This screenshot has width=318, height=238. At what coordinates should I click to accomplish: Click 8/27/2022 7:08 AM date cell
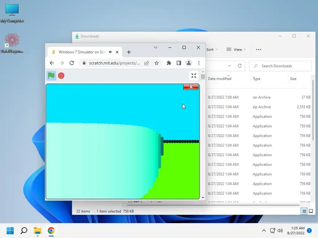(223, 97)
